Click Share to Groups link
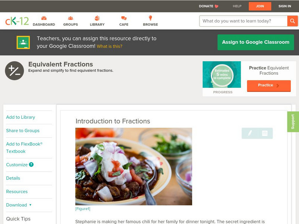The height and width of the screenshot is (224, 299). [x=23, y=130]
